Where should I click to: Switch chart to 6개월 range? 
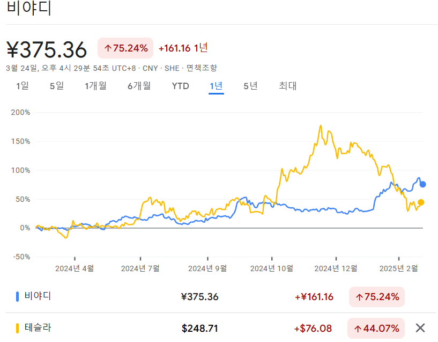[x=139, y=86]
